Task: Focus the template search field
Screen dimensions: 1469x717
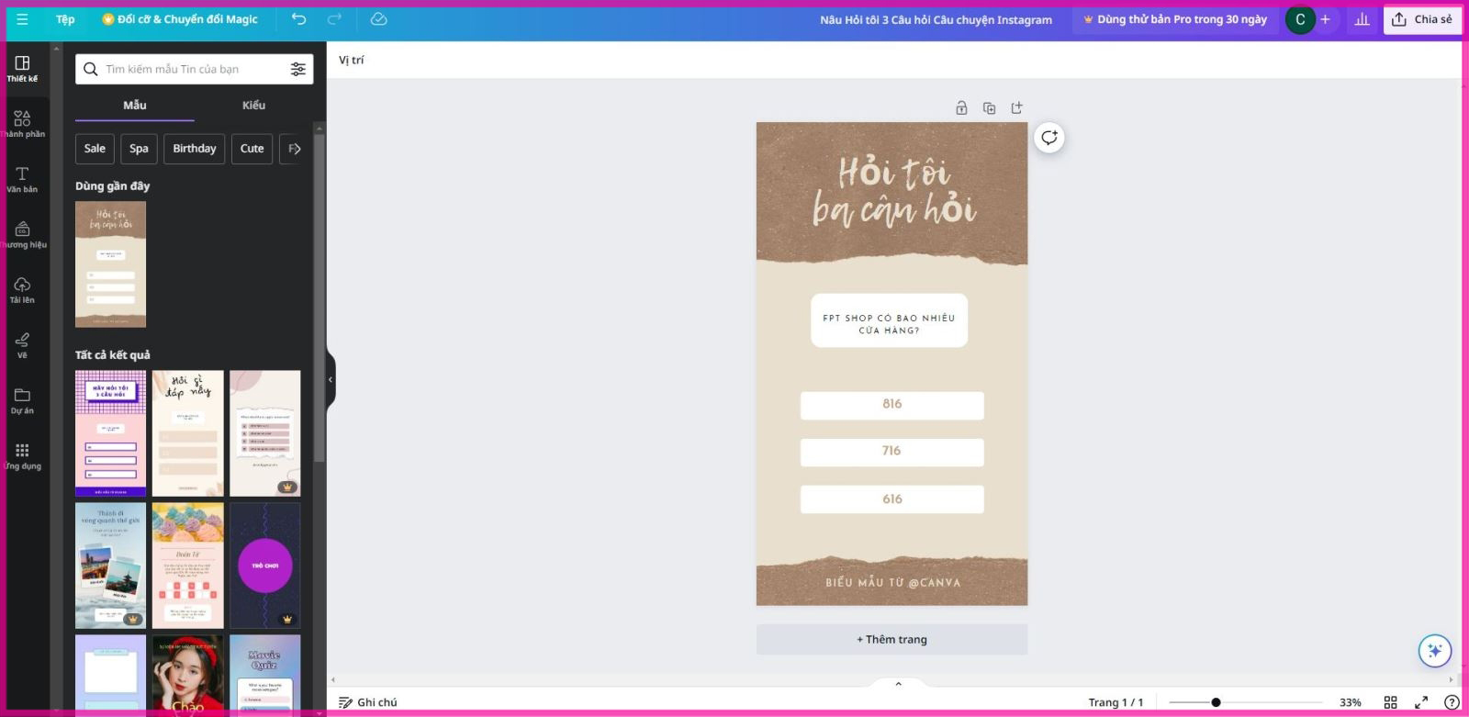Action: pyautogui.click(x=184, y=69)
